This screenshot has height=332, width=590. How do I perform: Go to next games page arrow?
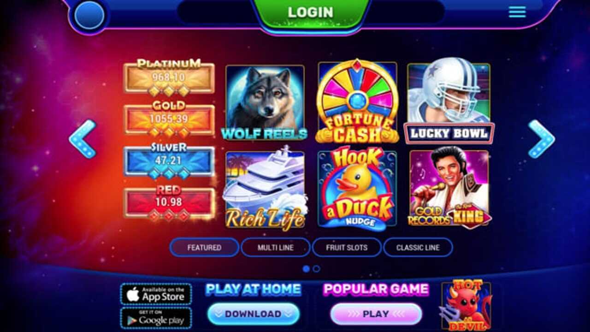(541, 139)
